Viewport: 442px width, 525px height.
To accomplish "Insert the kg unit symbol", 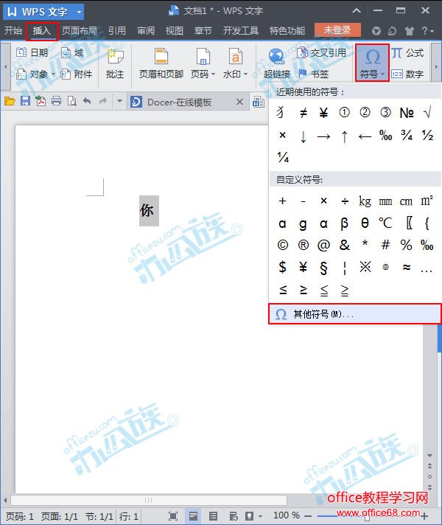I will click(x=365, y=201).
